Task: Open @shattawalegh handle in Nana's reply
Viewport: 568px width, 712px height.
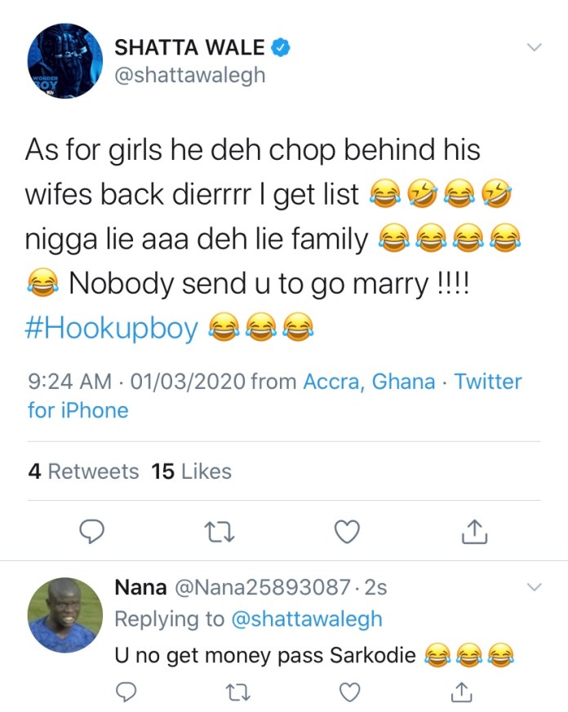Action: [307, 619]
